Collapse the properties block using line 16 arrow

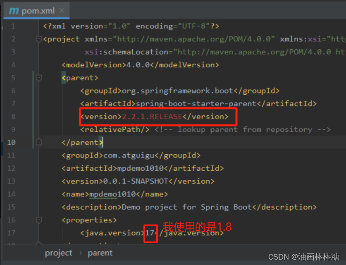[x=38, y=220]
